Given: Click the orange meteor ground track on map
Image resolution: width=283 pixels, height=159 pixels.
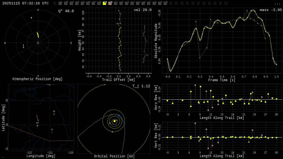Looking at the screenshot, I should (37, 118).
